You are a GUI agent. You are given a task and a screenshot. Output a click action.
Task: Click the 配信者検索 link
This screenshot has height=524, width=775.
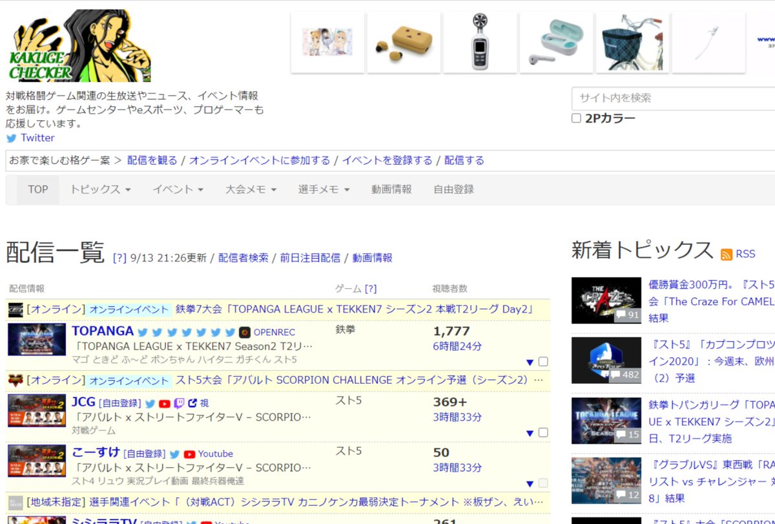click(243, 258)
